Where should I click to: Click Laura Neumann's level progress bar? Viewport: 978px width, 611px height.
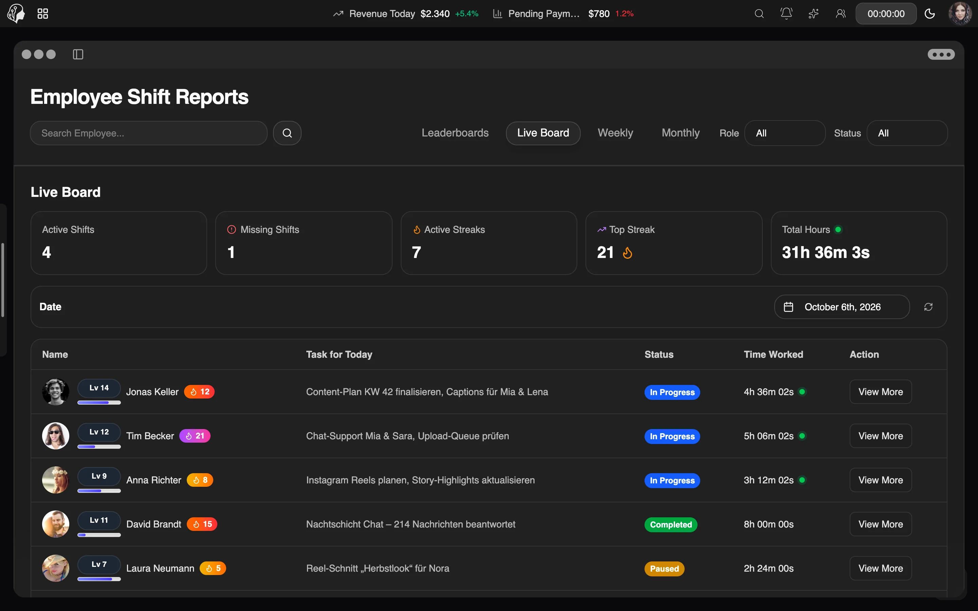pos(99,579)
